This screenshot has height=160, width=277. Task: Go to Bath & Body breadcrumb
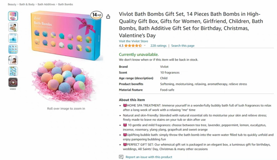[x=27, y=4]
